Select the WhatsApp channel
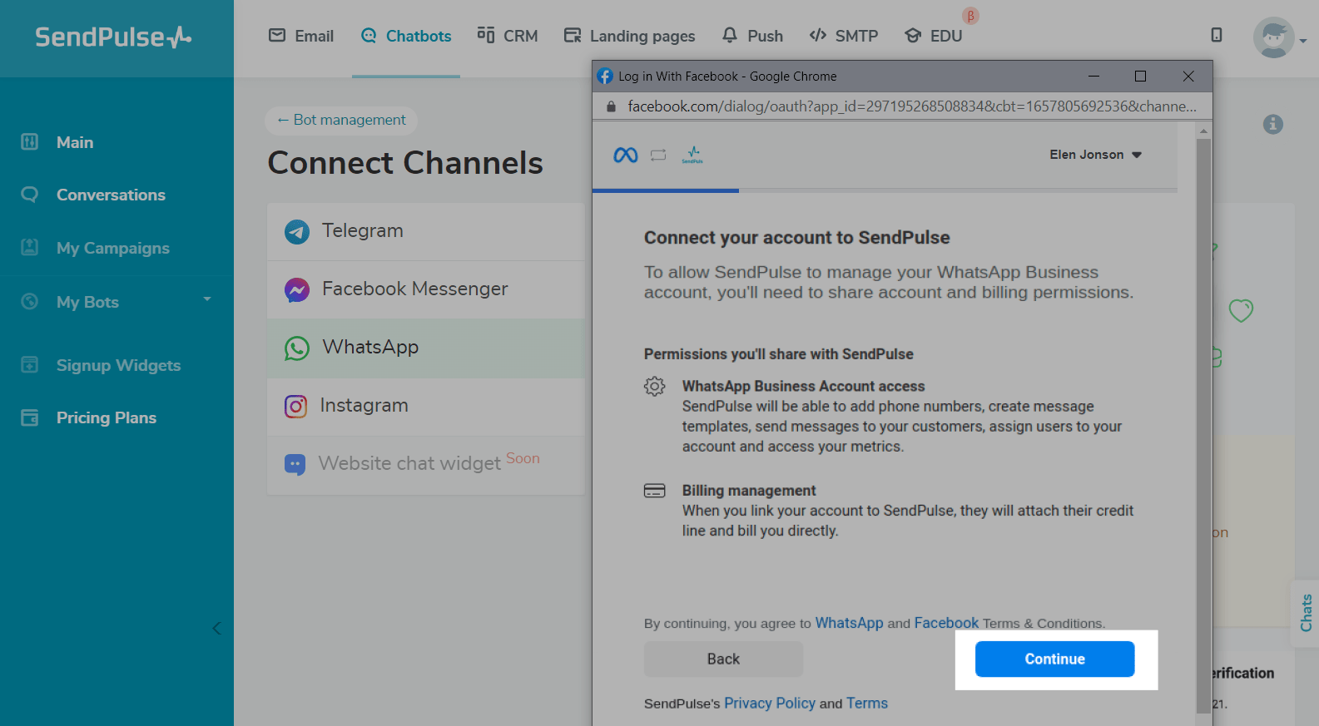1319x726 pixels. (425, 348)
